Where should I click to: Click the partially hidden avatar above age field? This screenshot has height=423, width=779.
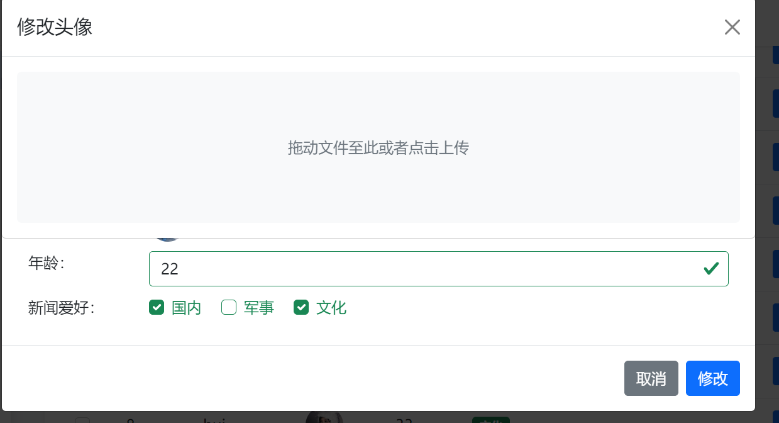tap(167, 239)
